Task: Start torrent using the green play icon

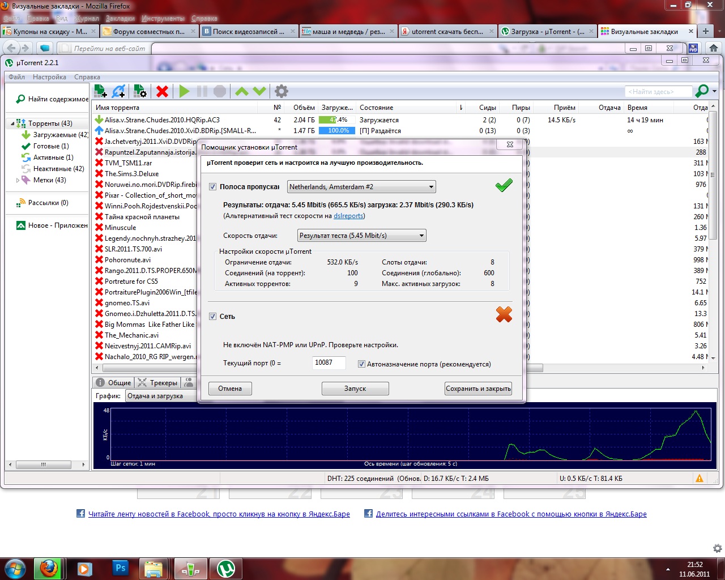Action: (184, 91)
